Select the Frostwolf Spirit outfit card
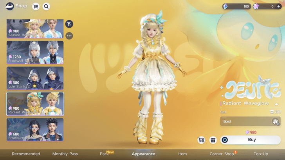The height and width of the screenshot is (160, 285). click(x=35, y=52)
